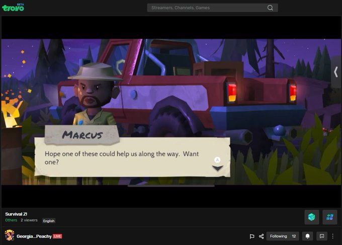
Task: Click the red LIVE badge
Action: click(57, 236)
